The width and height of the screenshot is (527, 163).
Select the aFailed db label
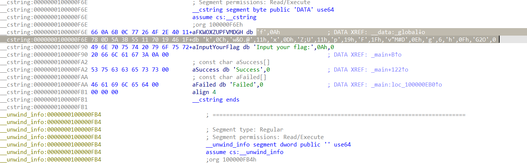[204, 85]
